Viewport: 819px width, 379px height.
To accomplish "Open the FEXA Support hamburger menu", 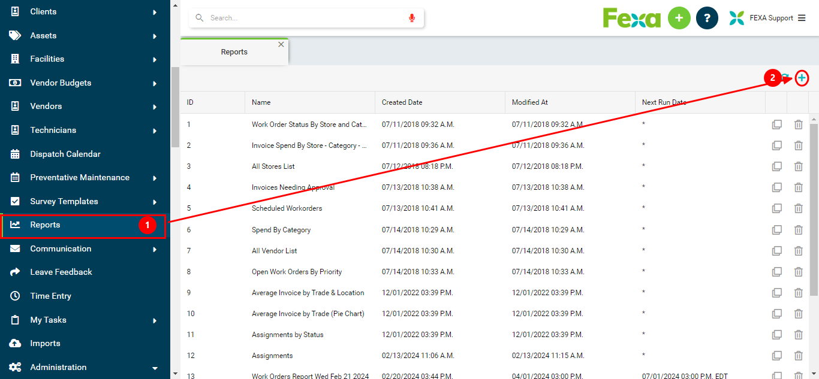I will click(x=802, y=18).
